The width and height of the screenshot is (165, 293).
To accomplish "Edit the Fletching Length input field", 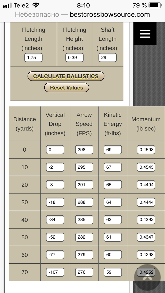I will [34, 58].
